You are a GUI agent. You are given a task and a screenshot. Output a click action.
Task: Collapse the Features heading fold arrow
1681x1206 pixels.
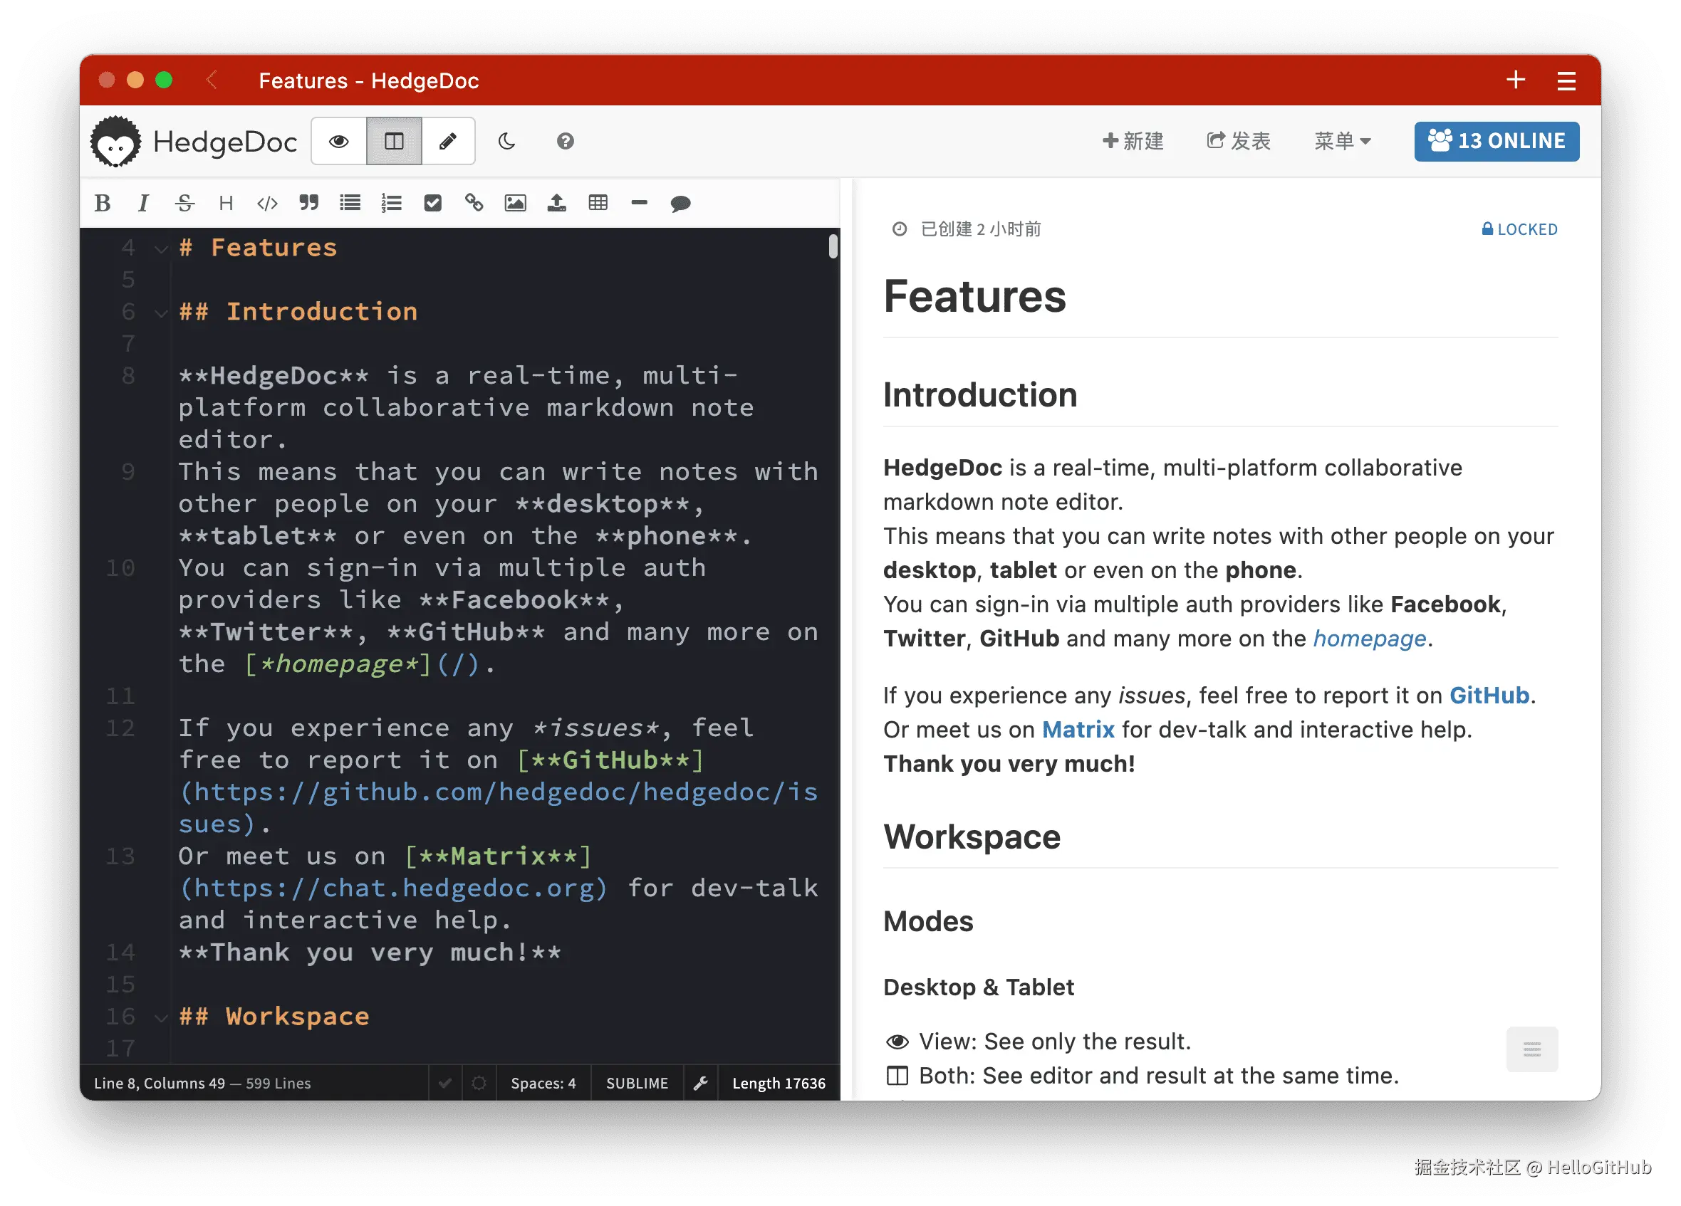161,249
